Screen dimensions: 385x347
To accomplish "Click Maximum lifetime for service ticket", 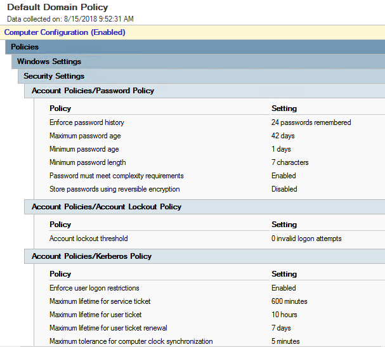I will pyautogui.click(x=100, y=301).
